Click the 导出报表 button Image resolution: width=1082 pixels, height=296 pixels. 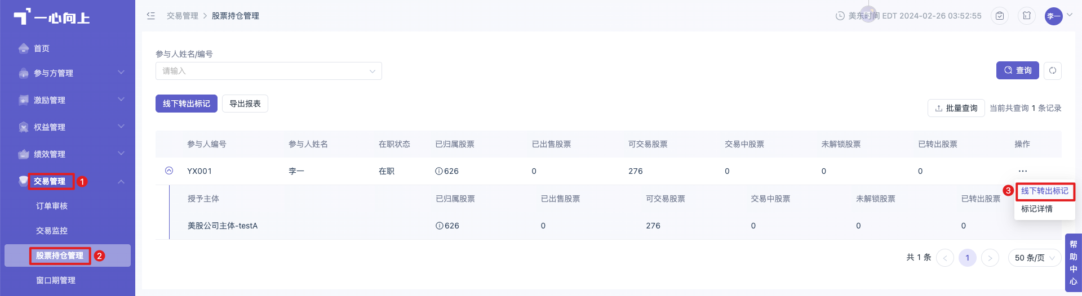(245, 104)
